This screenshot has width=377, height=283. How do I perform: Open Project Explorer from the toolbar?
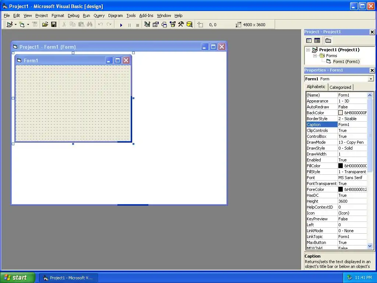pyautogui.click(x=147, y=24)
